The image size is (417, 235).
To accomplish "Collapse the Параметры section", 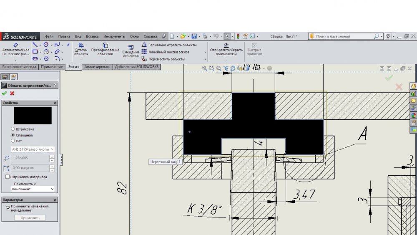I will (x=55, y=200).
